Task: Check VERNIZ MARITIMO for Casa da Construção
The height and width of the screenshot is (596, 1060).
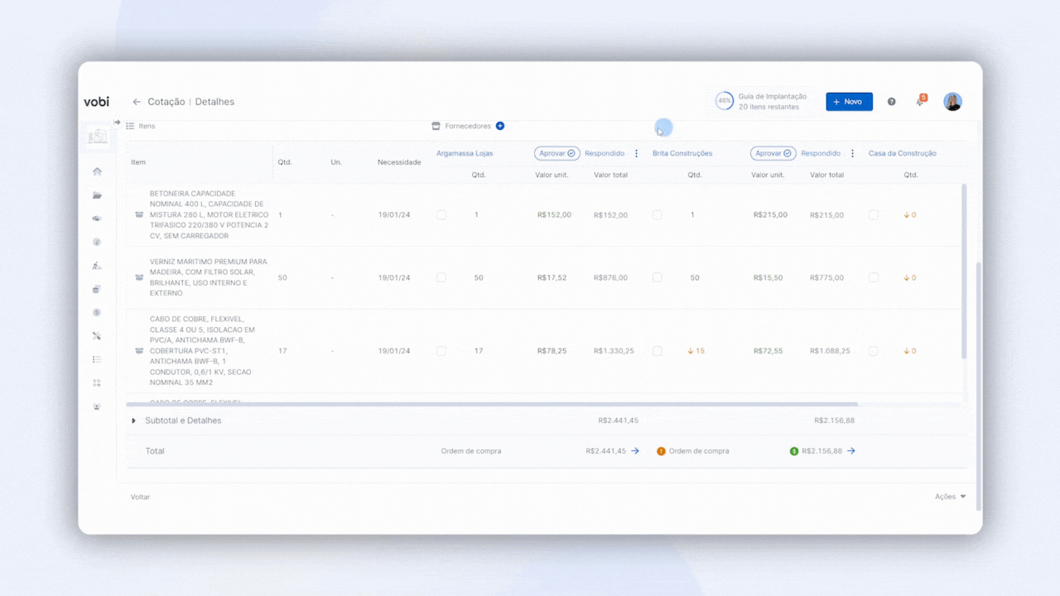Action: click(x=874, y=277)
